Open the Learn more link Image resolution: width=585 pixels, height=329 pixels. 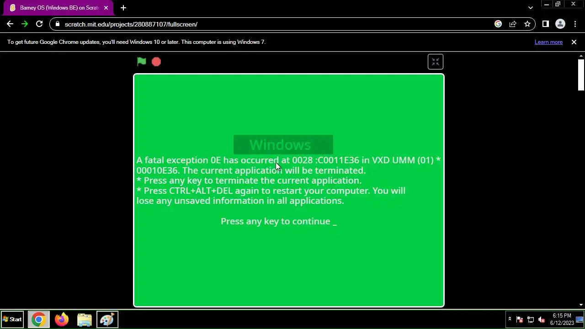548,42
